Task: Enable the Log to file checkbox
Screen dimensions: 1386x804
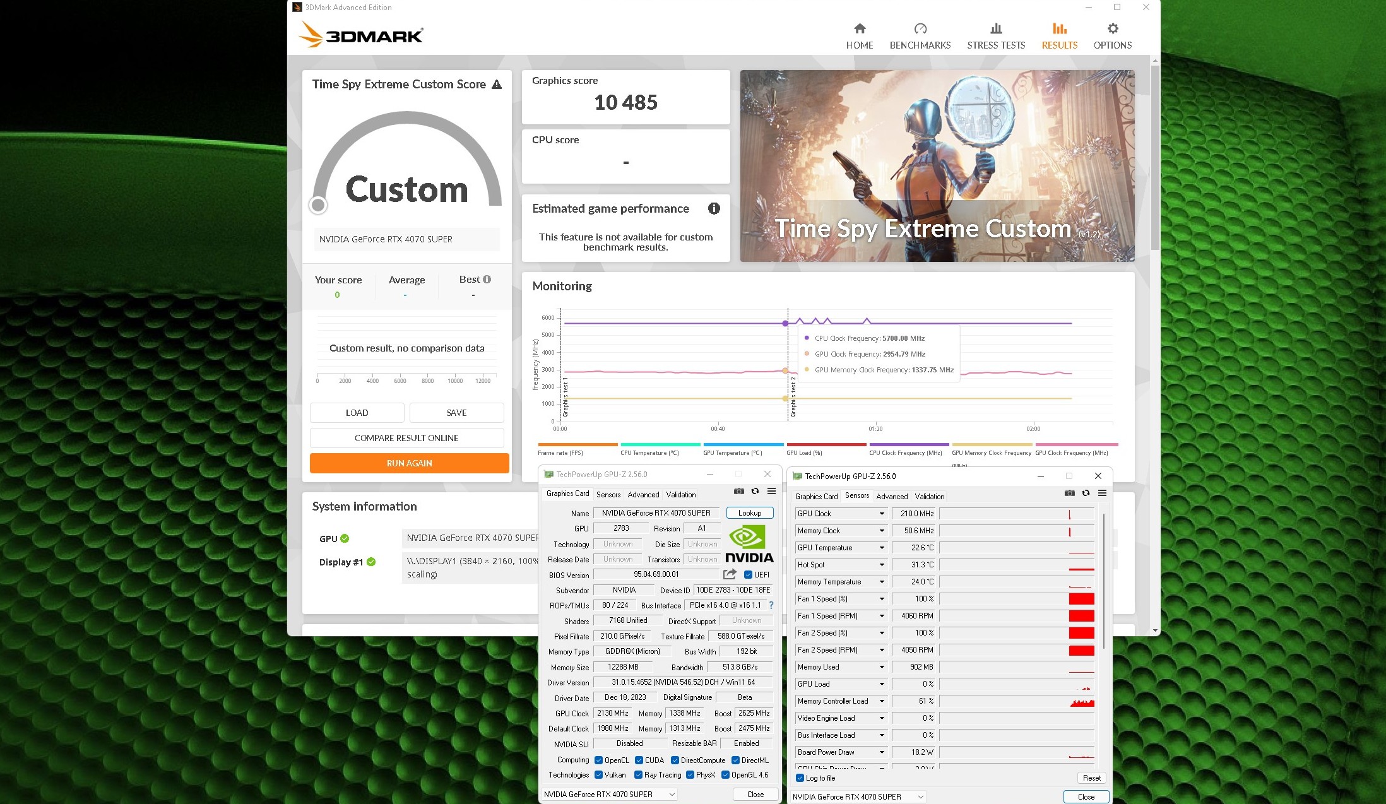Action: click(800, 778)
